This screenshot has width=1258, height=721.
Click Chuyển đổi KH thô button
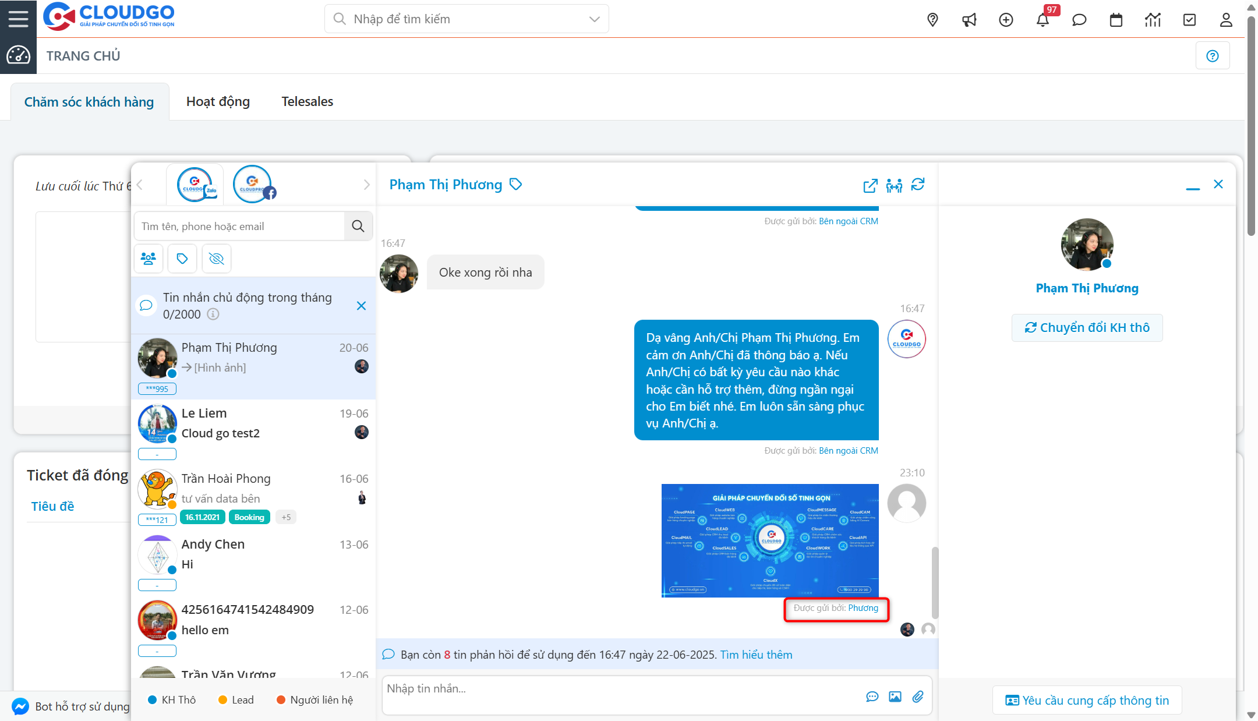[1087, 327]
